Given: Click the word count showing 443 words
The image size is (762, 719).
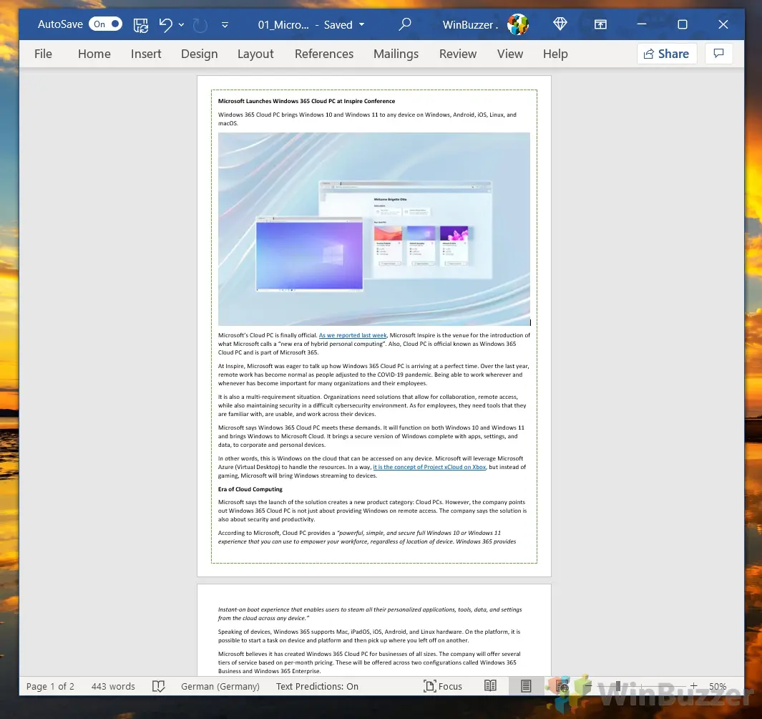Looking at the screenshot, I should (x=112, y=686).
